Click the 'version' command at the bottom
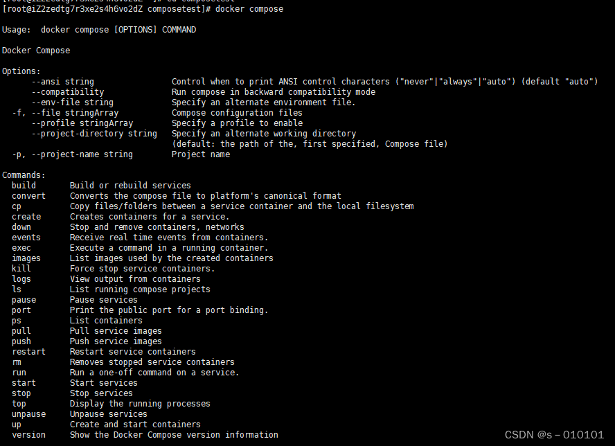The height and width of the screenshot is (446, 615). pyautogui.click(x=28, y=435)
